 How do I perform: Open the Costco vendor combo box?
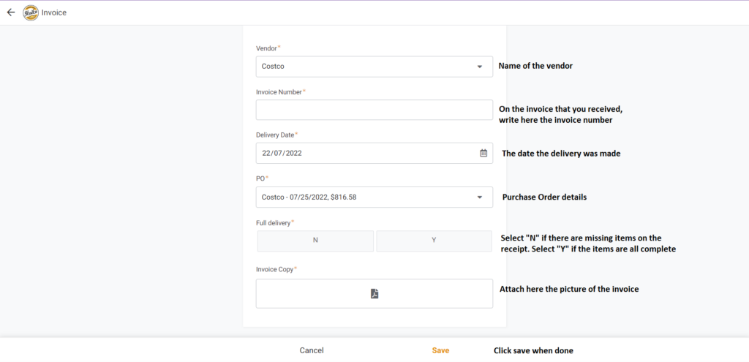(374, 67)
